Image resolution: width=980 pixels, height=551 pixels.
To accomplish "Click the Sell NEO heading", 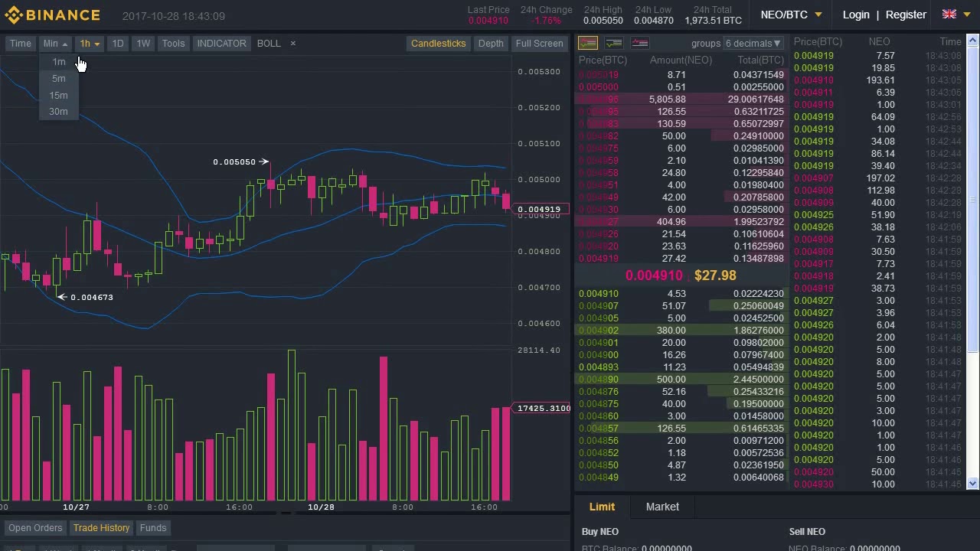I will 807,531.
